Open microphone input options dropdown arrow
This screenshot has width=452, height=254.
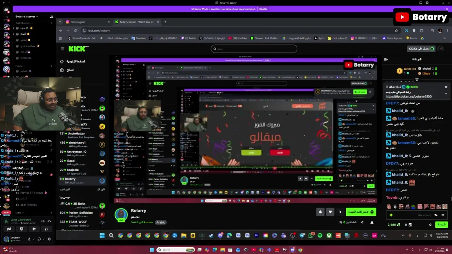point(34,239)
